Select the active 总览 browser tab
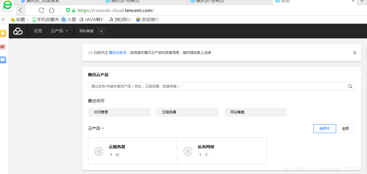The height and width of the screenshot is (174, 367). [315, 2]
